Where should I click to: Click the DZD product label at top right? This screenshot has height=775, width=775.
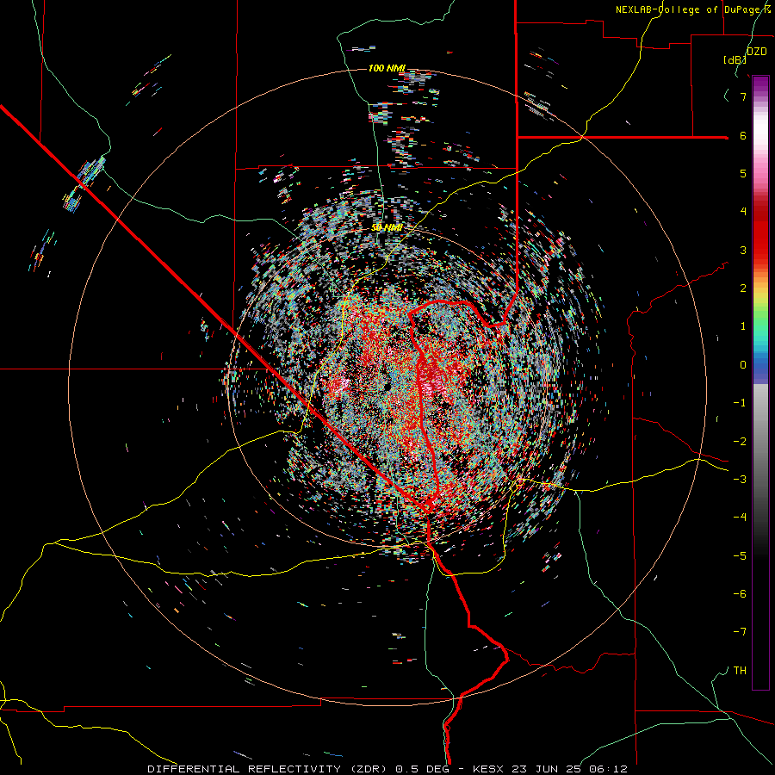pos(757,52)
